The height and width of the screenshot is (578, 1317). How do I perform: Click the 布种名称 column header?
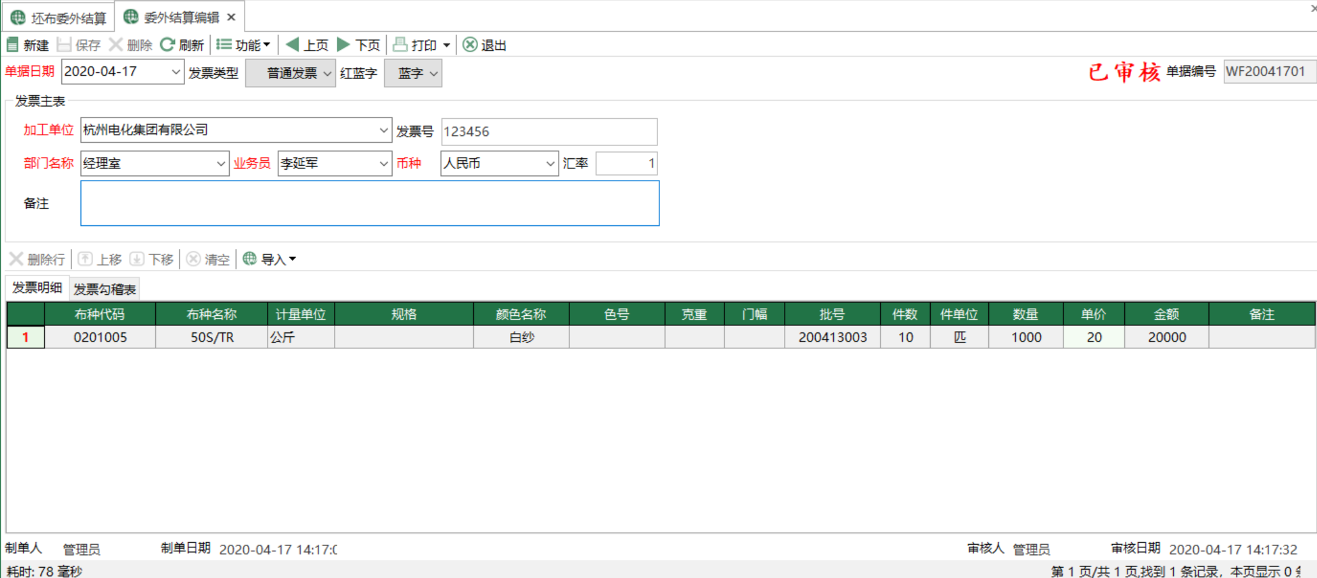[x=211, y=314]
